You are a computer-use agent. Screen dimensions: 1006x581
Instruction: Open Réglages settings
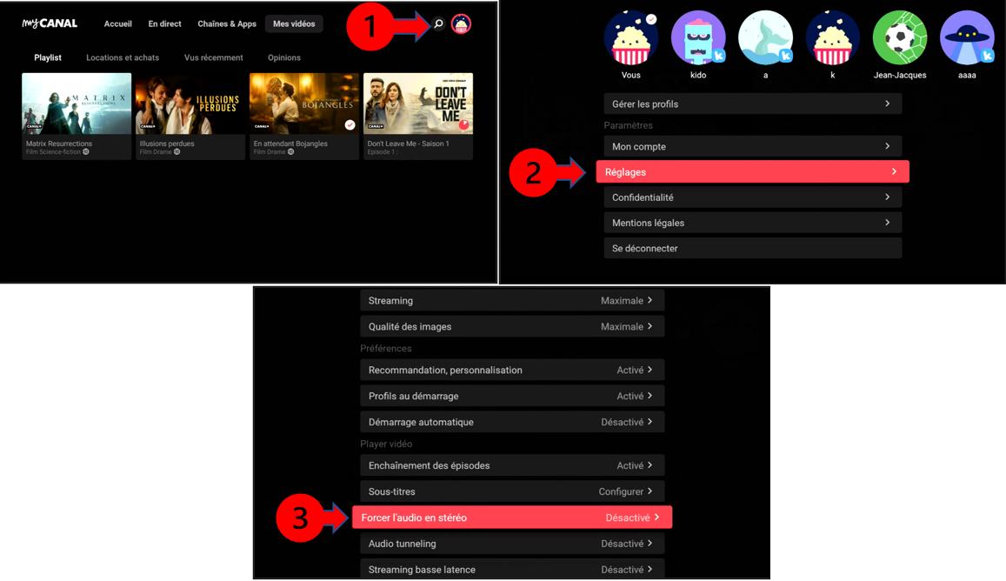[x=753, y=172]
